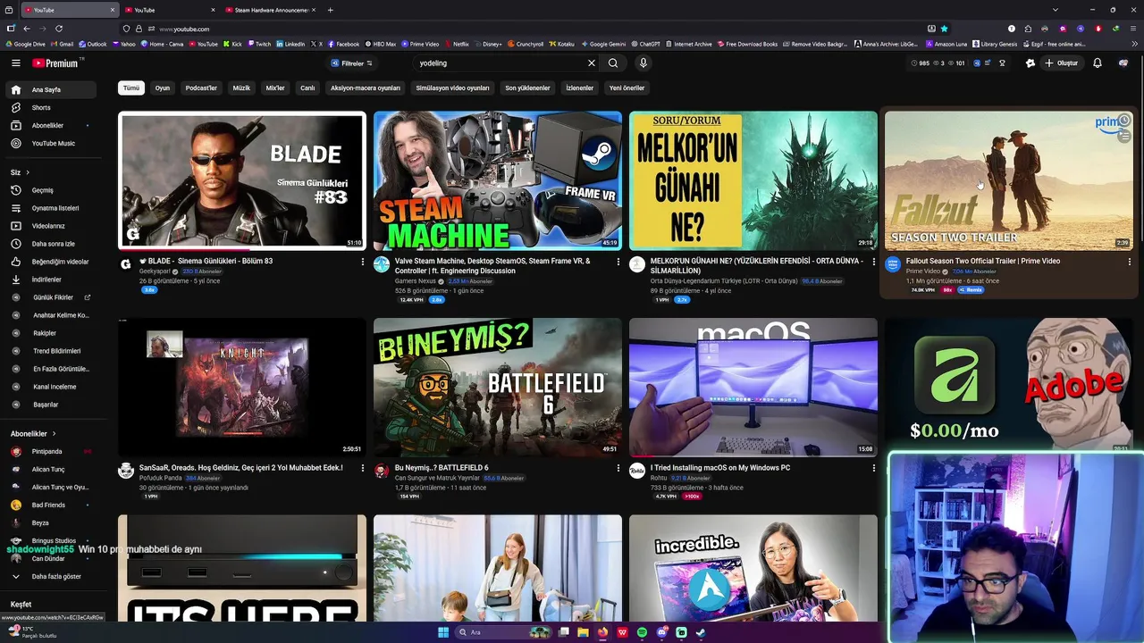The image size is (1144, 643).
Task: Open the Oluştur create menu
Action: pos(1062,63)
